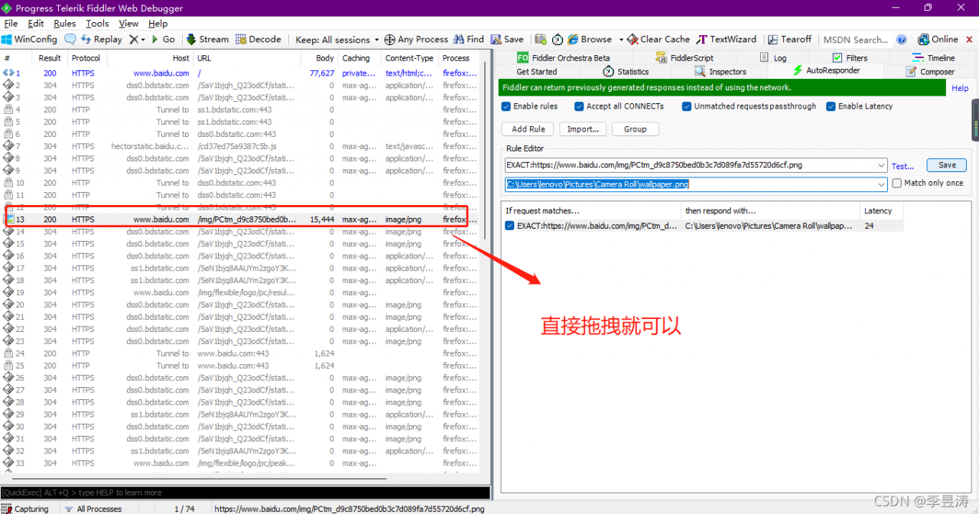Open the View menu

(x=128, y=24)
